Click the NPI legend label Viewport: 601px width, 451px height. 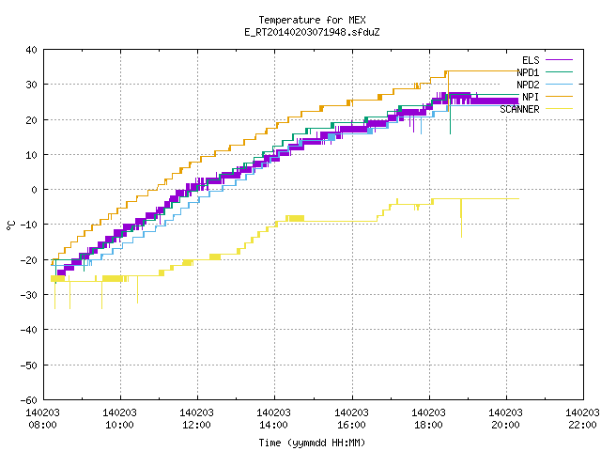tap(531, 97)
